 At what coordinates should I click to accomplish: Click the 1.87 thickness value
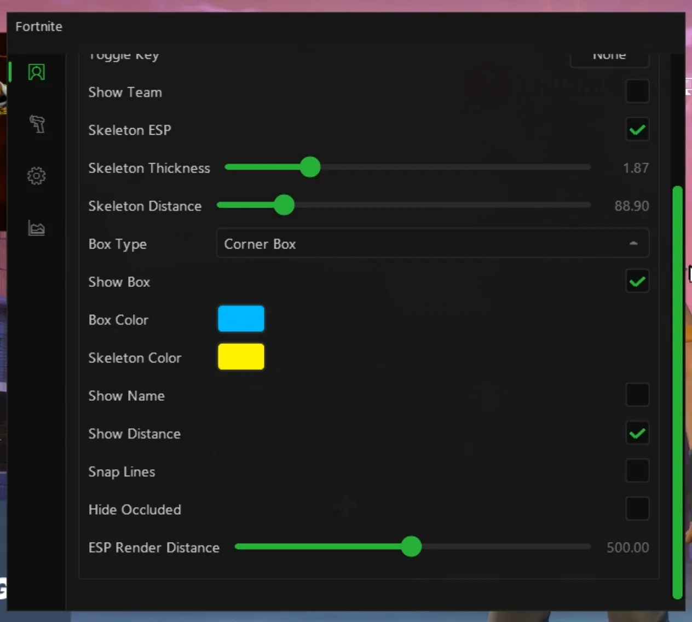(x=636, y=168)
